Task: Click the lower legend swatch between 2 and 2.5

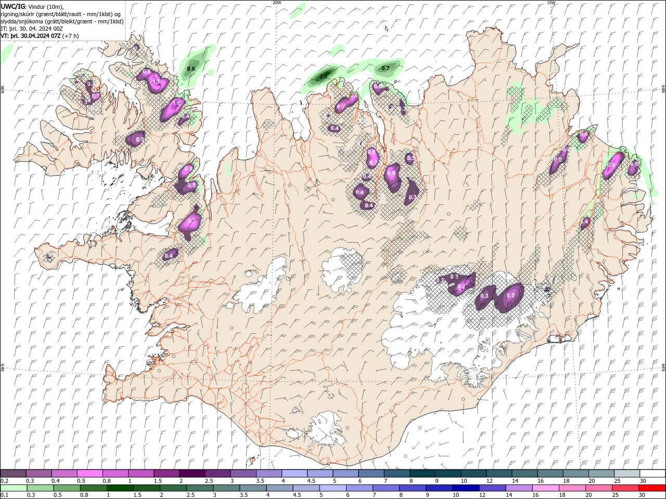Action: (173, 488)
